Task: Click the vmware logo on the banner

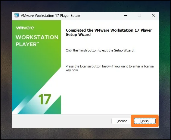Action: [x=25, y=28]
